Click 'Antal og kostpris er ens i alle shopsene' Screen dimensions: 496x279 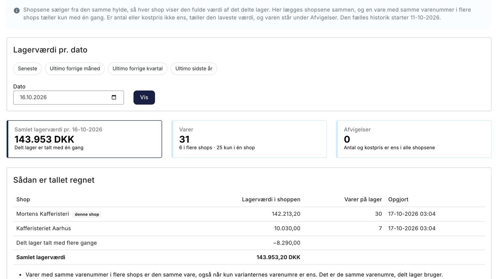389,148
